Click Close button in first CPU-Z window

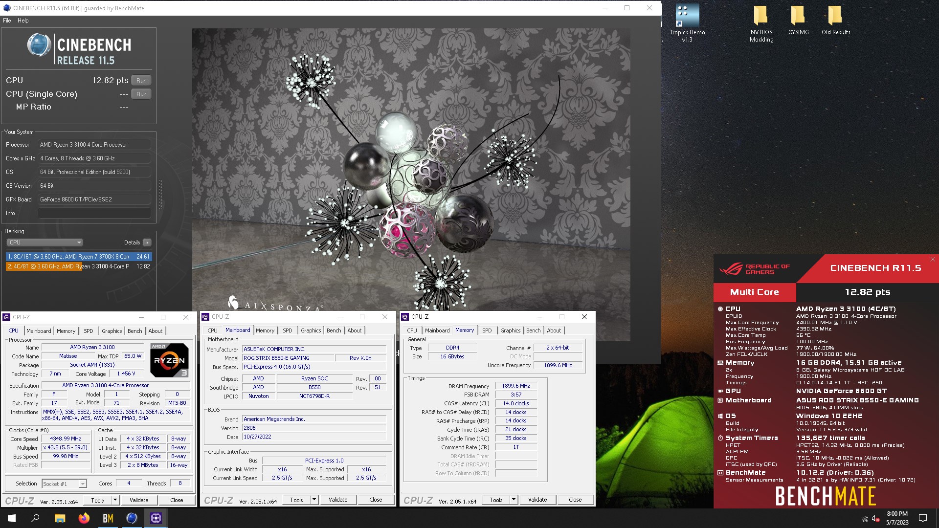click(x=177, y=500)
